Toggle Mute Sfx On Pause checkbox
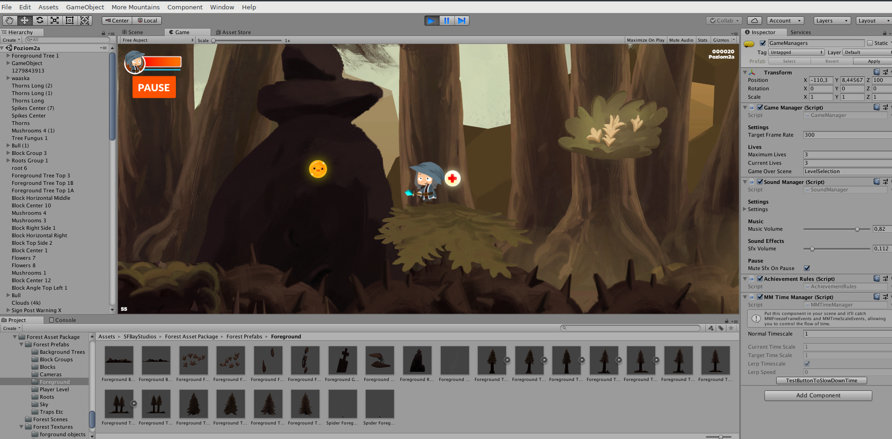Viewport: 892px width, 439px height. pos(807,268)
